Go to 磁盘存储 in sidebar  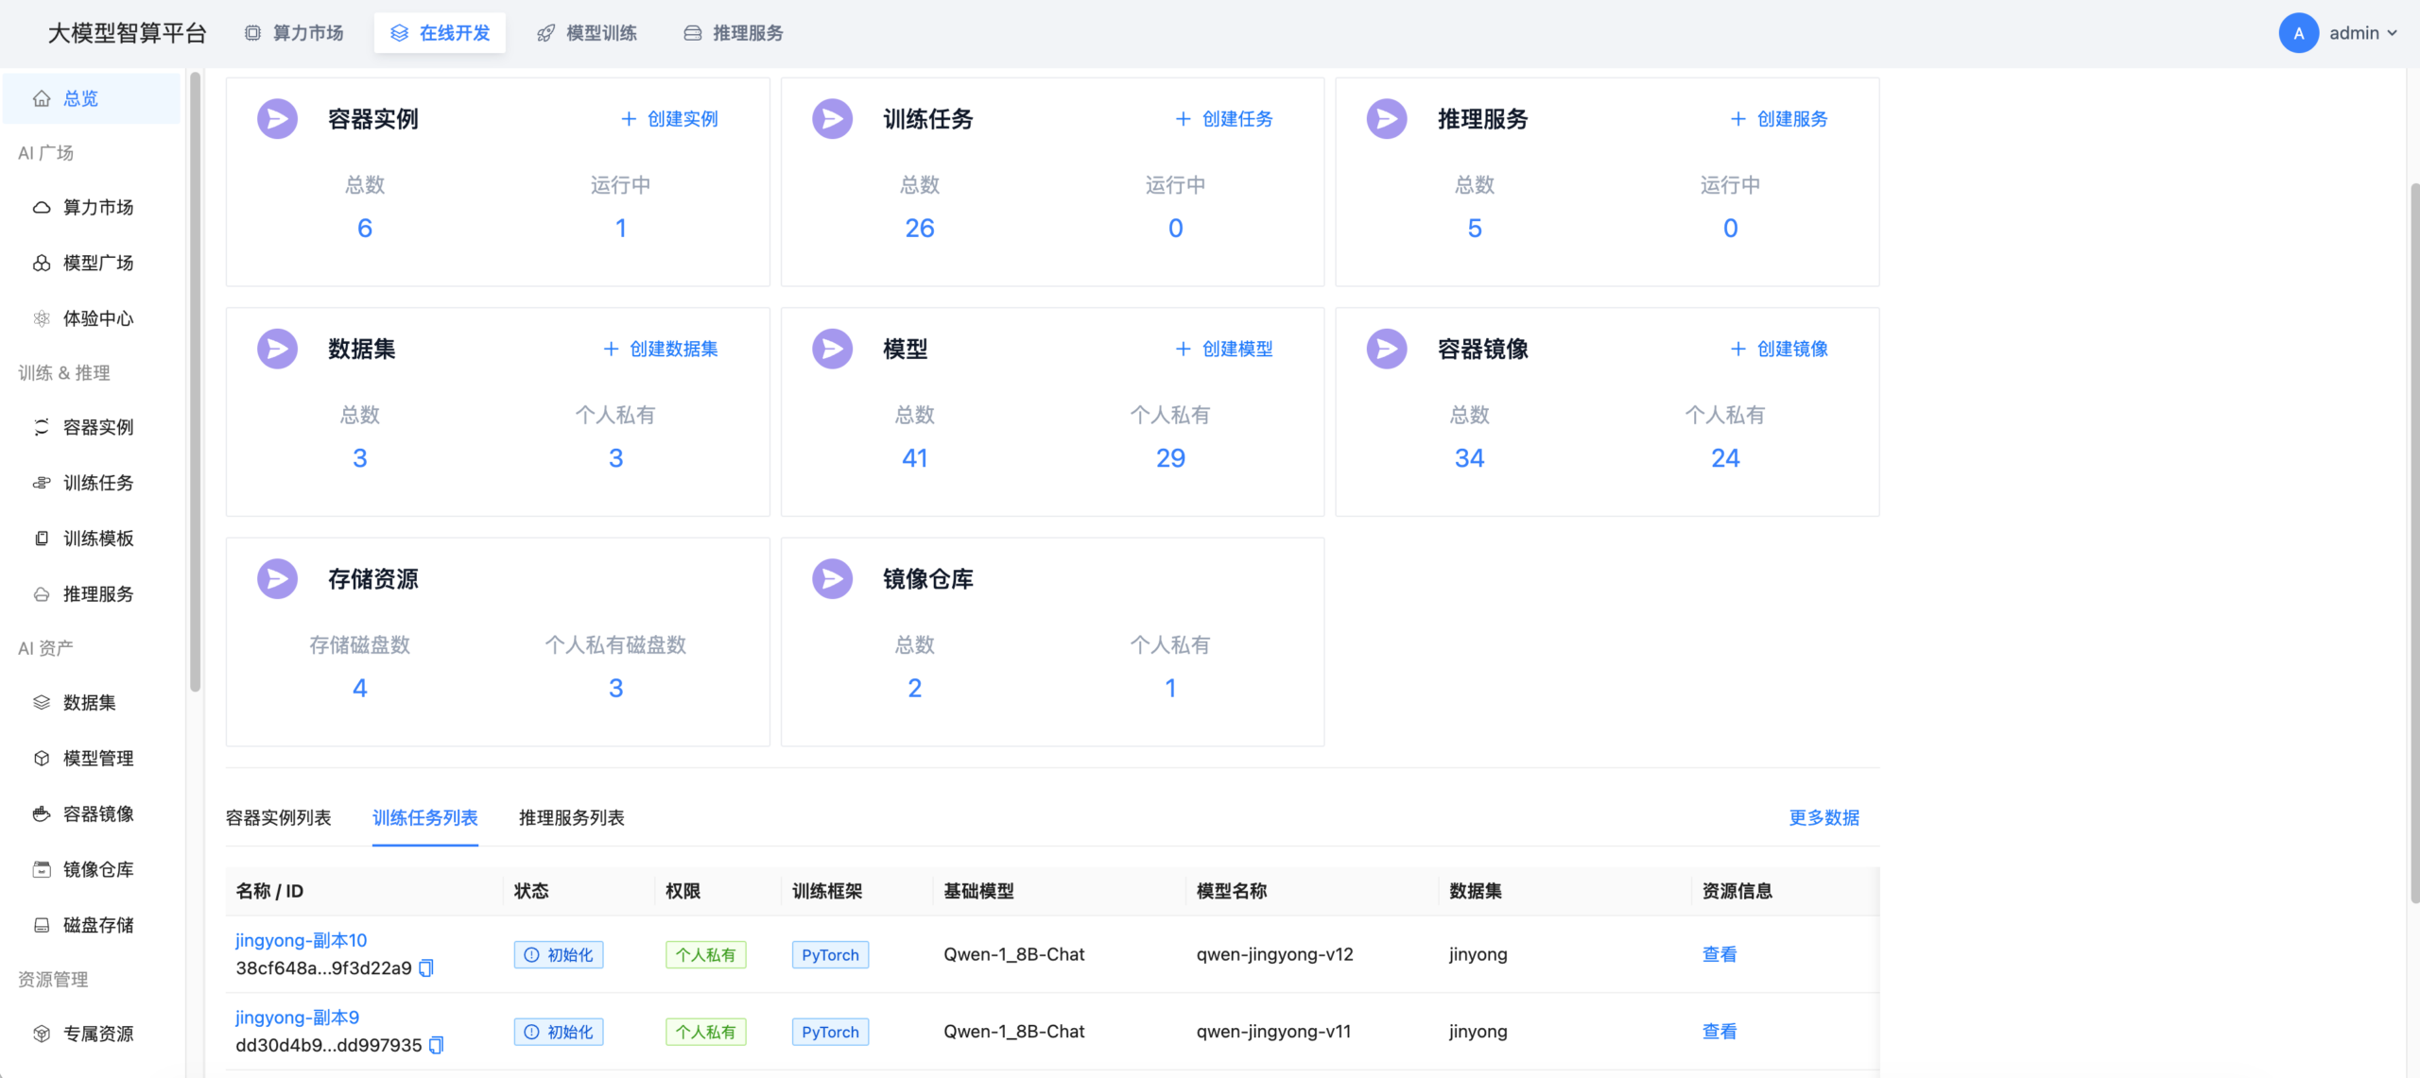pyautogui.click(x=97, y=925)
